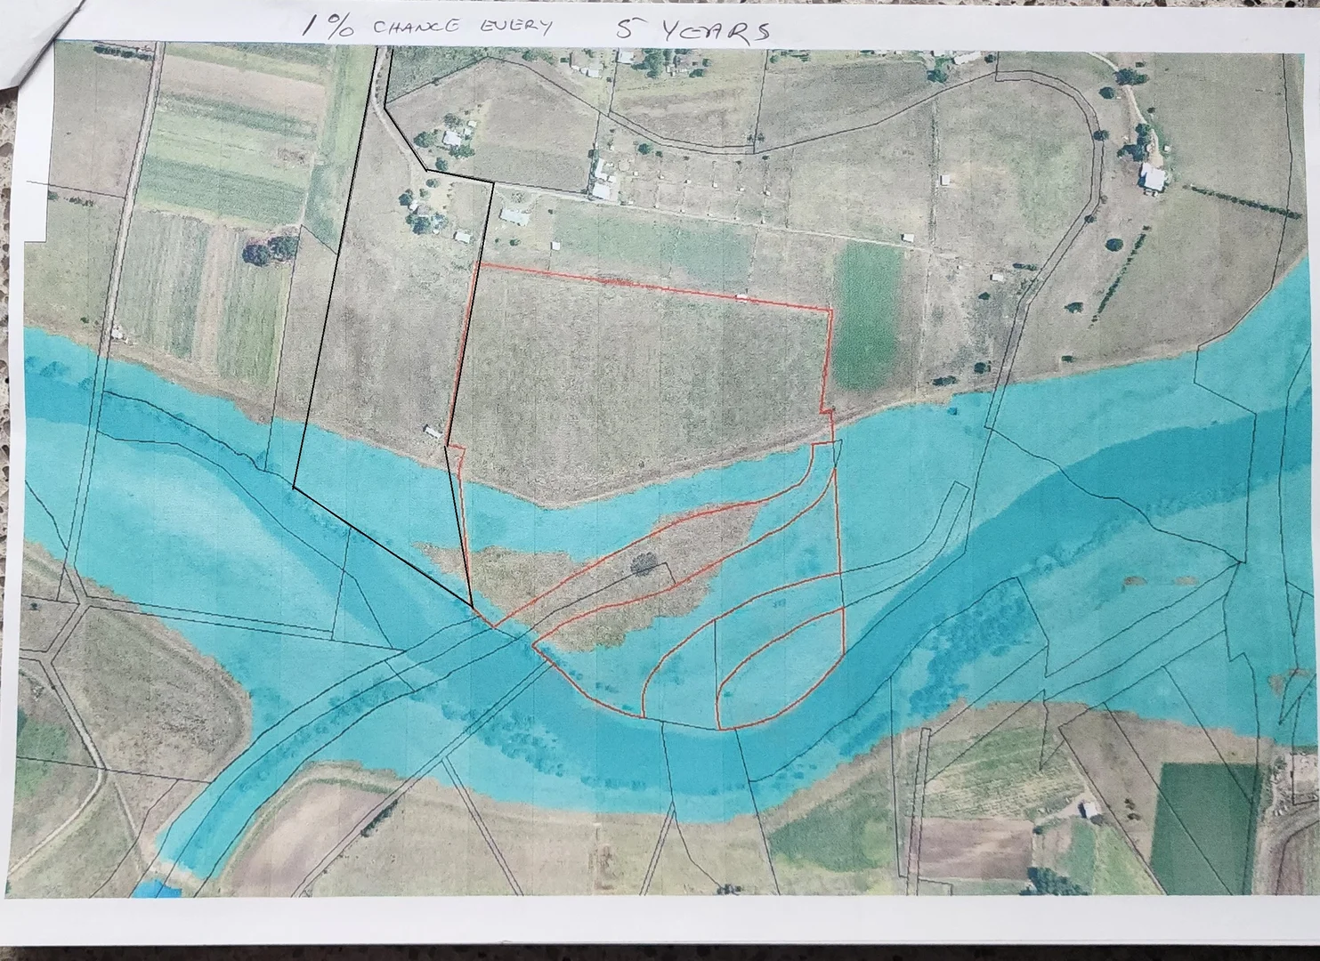The image size is (1320, 961).
Task: Select the large grassy paddock inside the red boundary
Action: (x=641, y=383)
